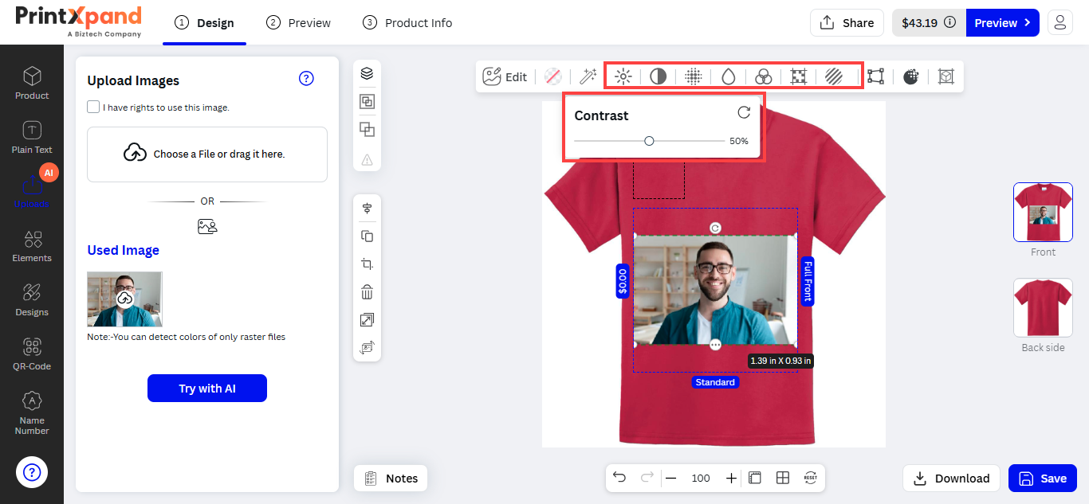This screenshot has height=504, width=1089.
Task: Click the Download button
Action: [x=951, y=479]
